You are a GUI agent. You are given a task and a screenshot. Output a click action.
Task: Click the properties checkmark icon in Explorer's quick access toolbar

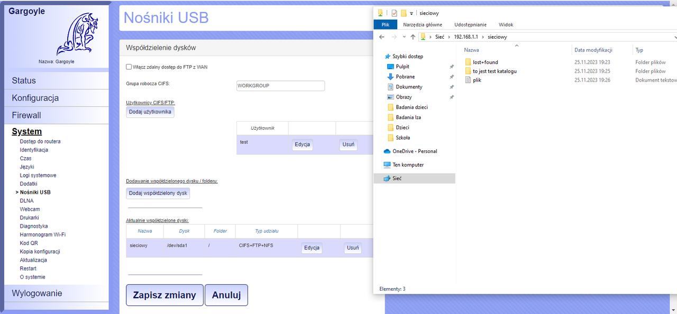(x=394, y=13)
